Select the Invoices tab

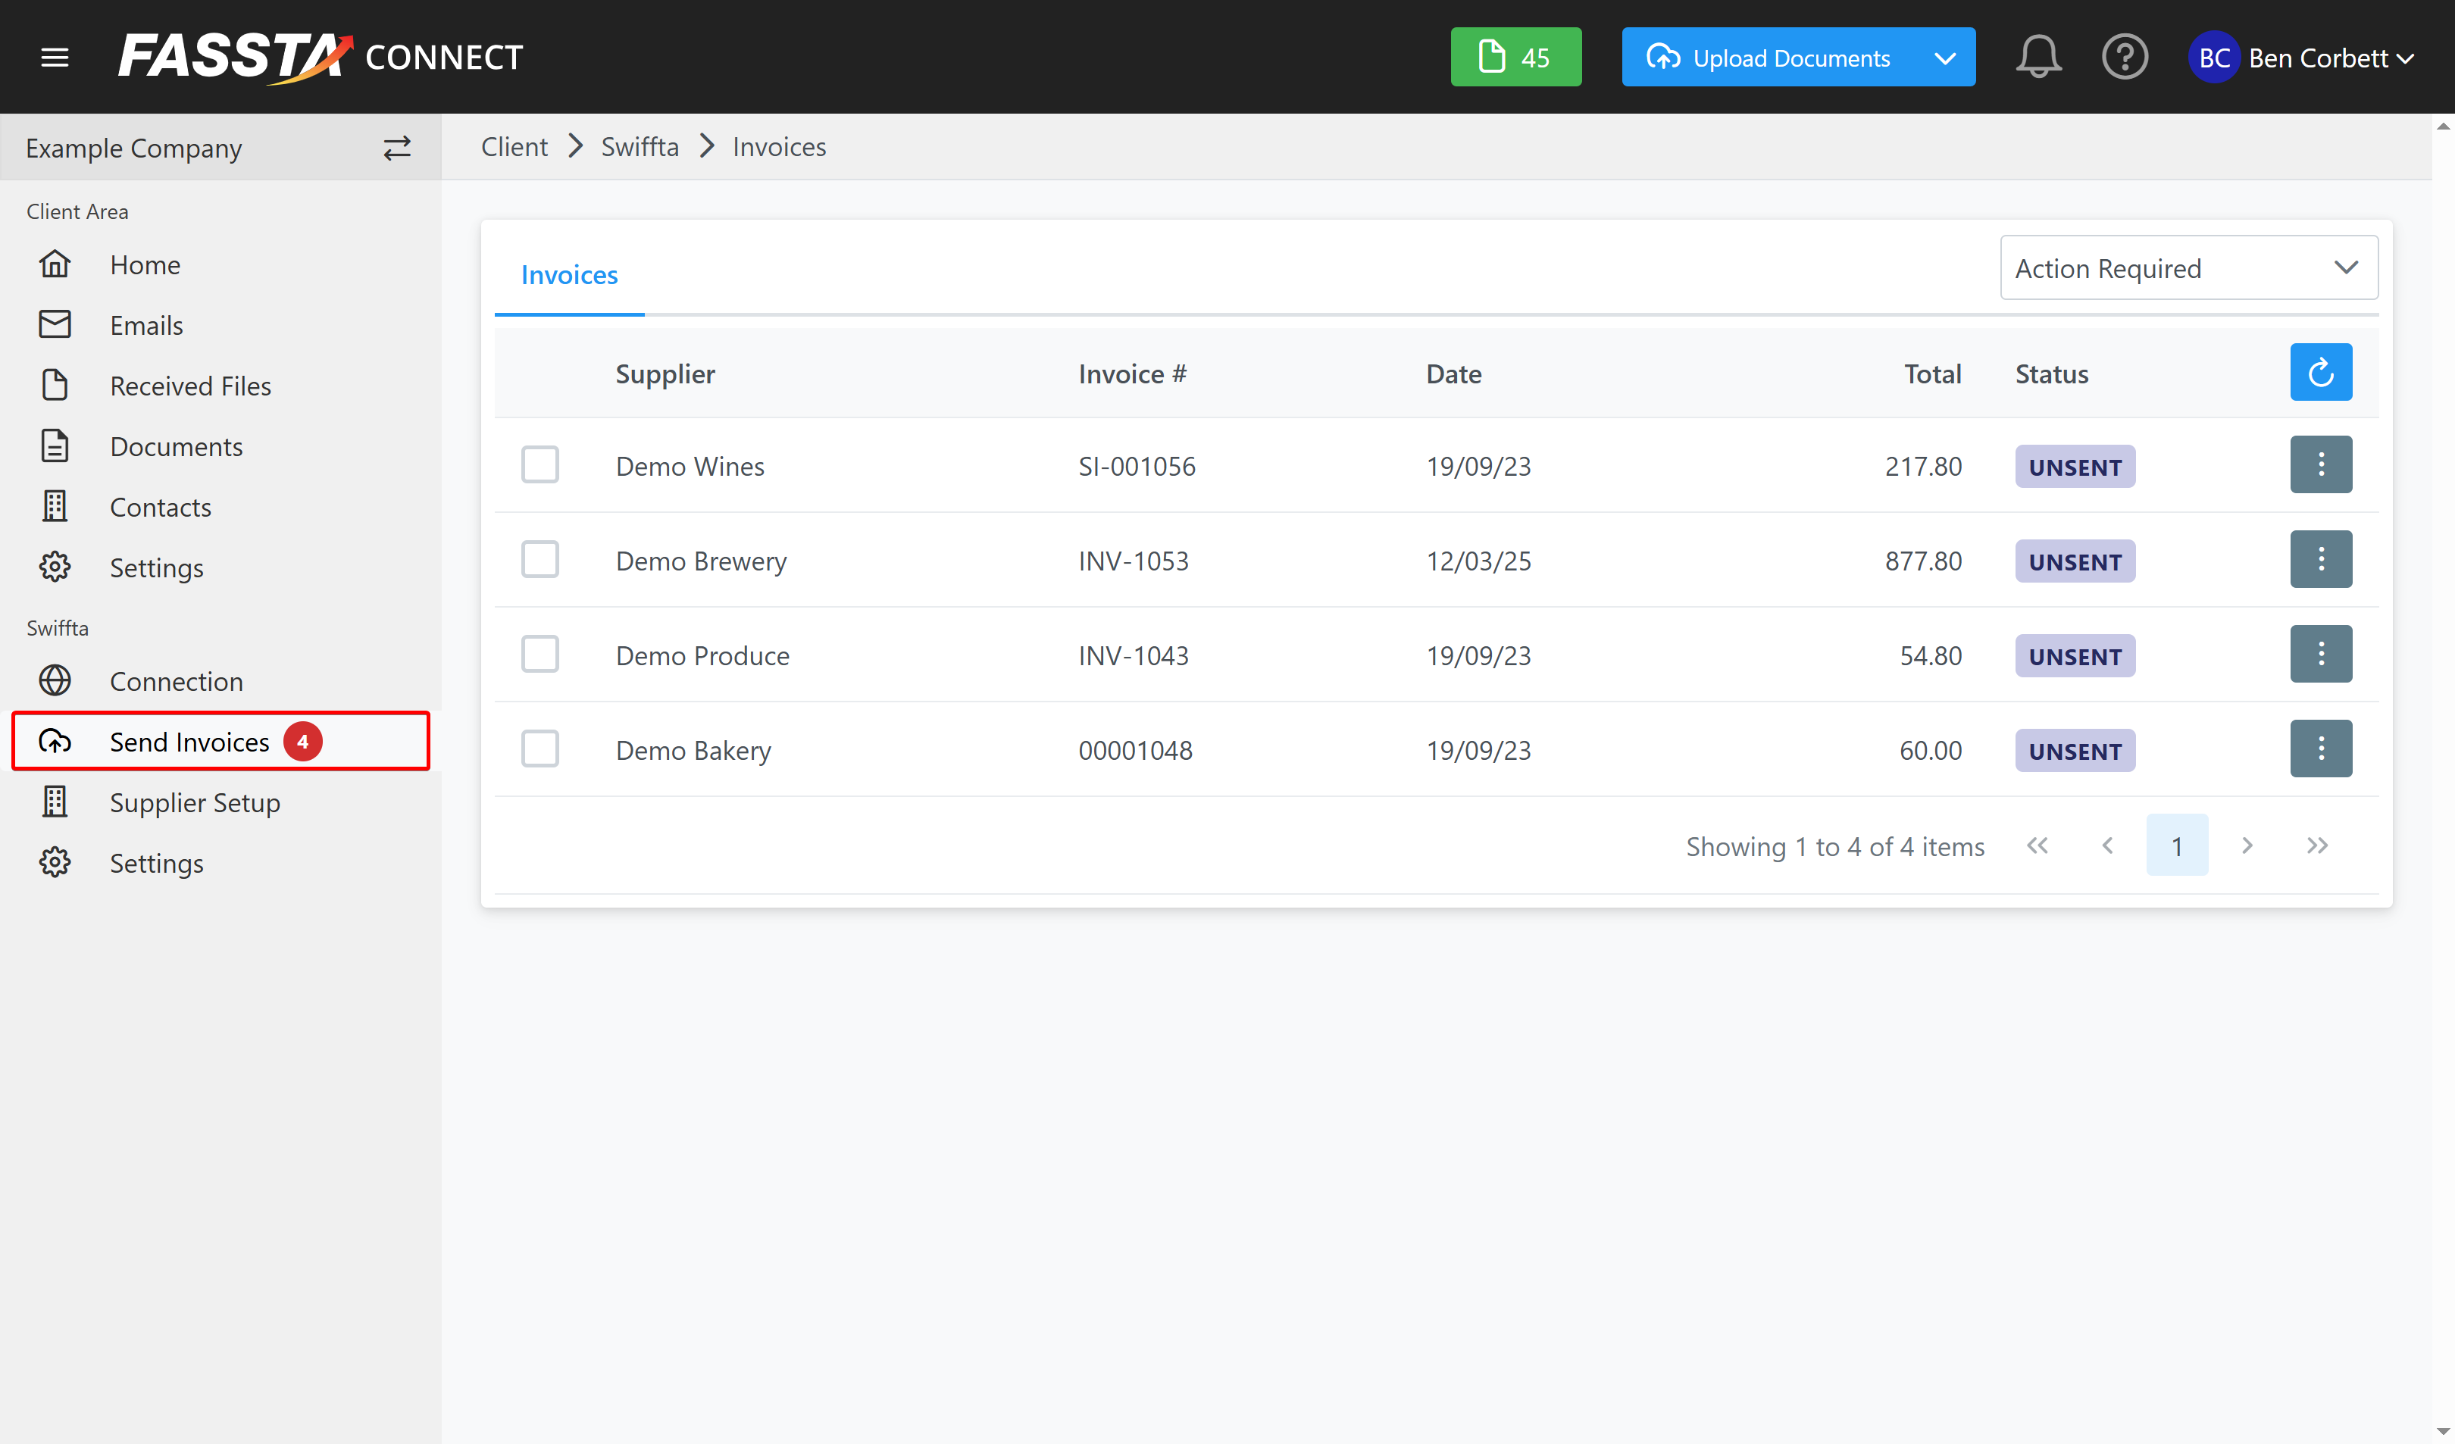pos(569,275)
